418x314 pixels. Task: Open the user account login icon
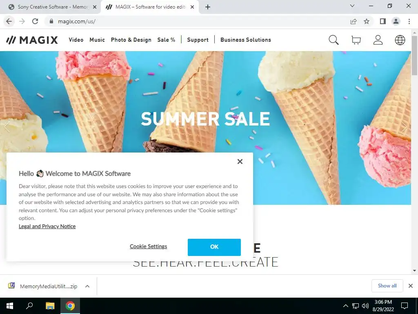click(x=378, y=40)
